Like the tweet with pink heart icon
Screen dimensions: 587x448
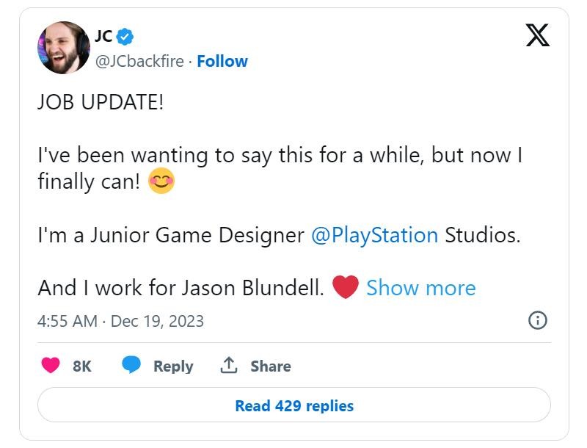click(x=51, y=365)
